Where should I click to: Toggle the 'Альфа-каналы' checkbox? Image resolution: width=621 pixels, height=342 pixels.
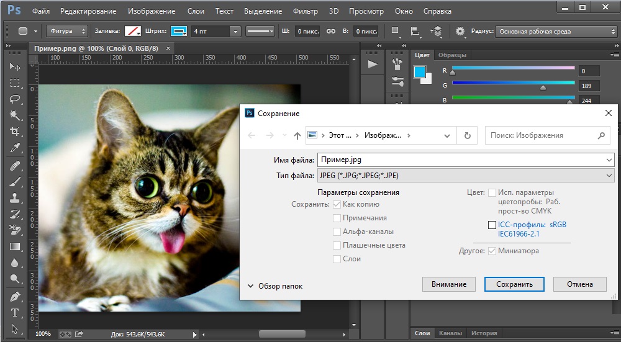[x=337, y=232]
